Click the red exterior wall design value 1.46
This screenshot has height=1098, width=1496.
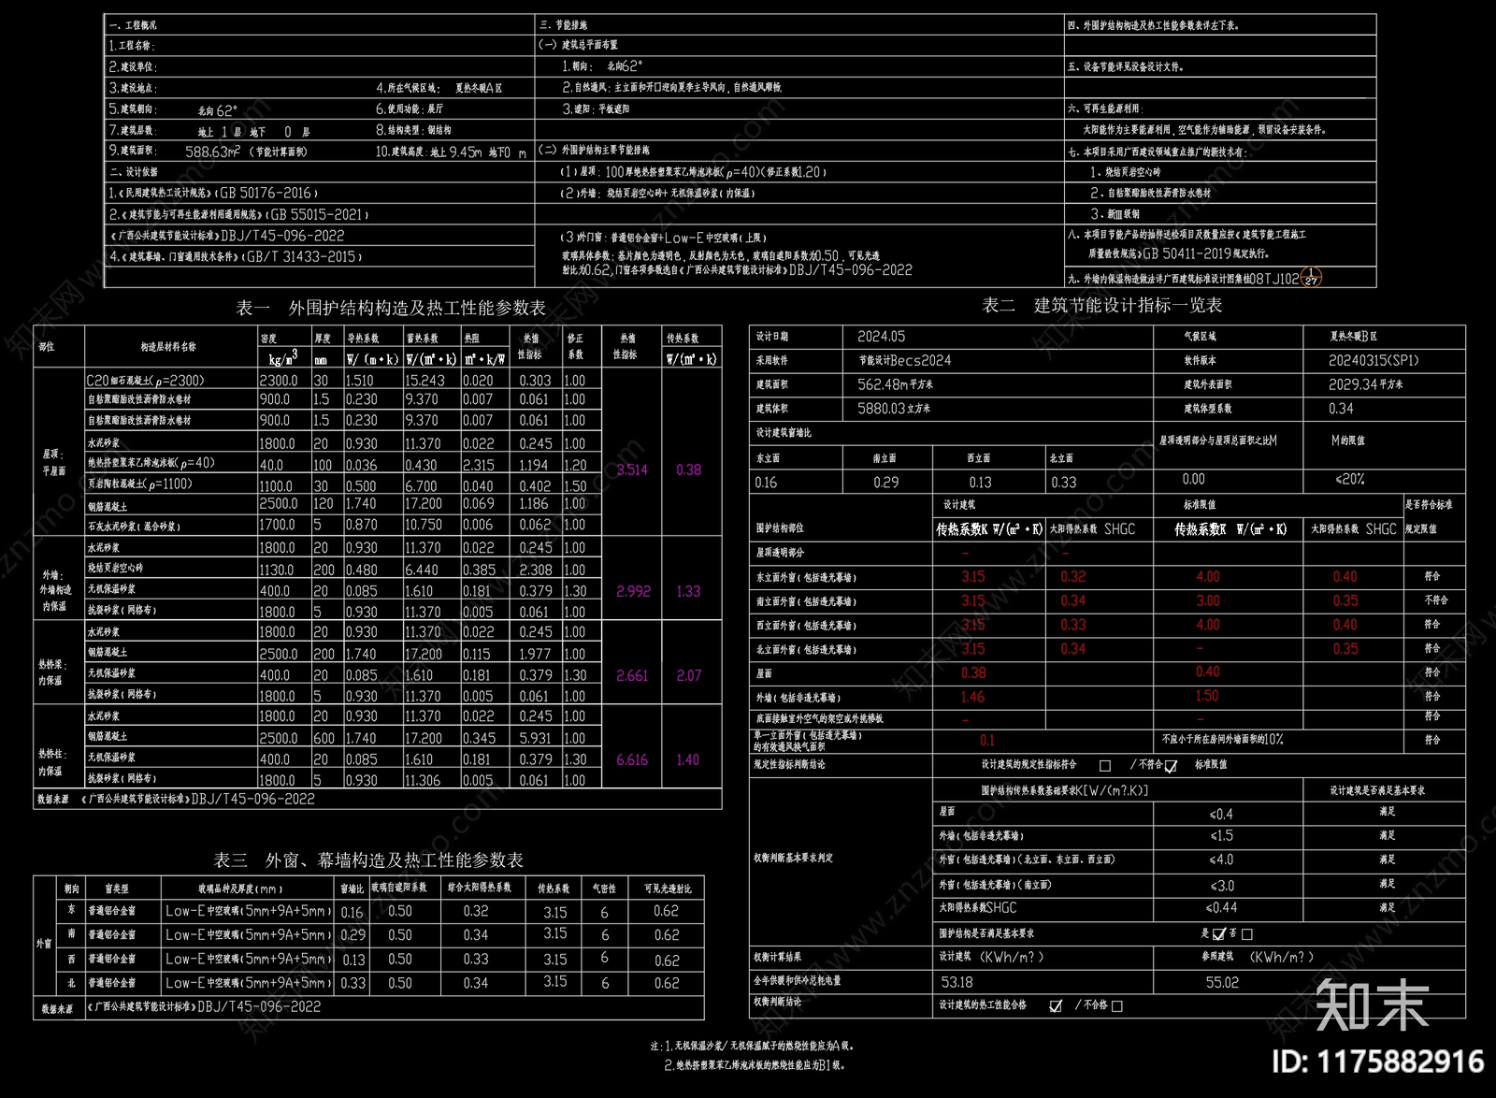(x=972, y=697)
